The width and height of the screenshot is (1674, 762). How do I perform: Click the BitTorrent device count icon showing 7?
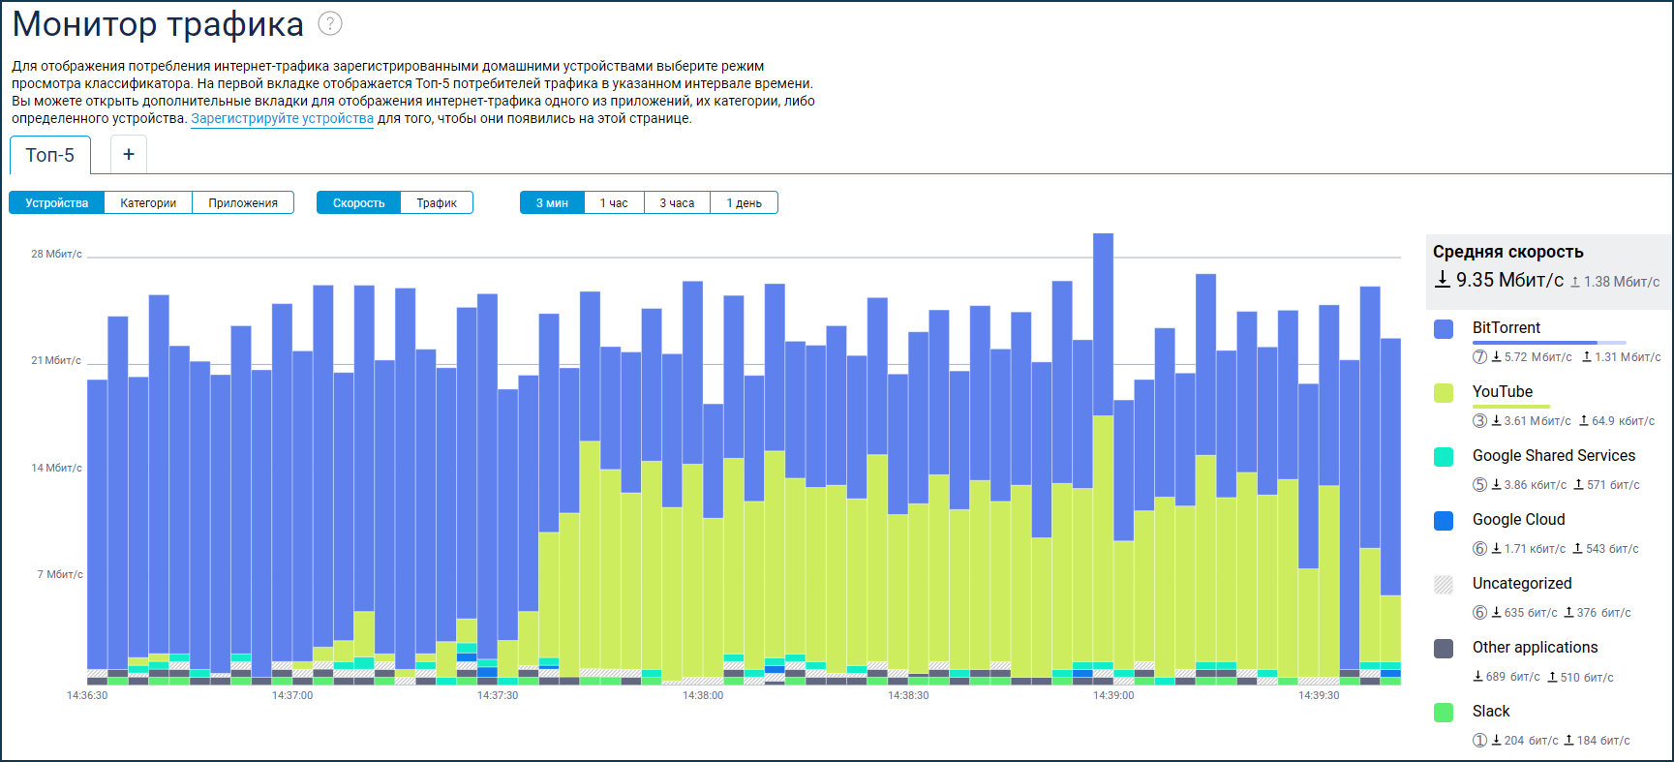[1479, 357]
